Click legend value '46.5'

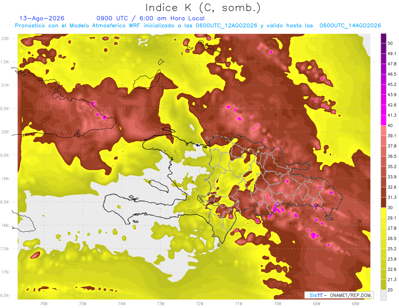(x=392, y=74)
